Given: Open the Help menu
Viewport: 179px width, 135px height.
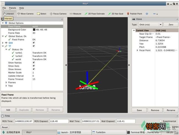Looking at the screenshot, I should click(21, 8).
